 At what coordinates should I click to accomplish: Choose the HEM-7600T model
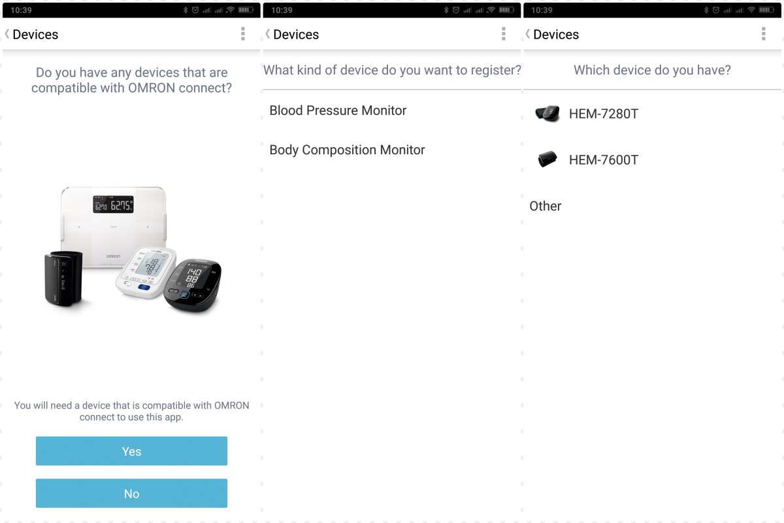coord(652,160)
